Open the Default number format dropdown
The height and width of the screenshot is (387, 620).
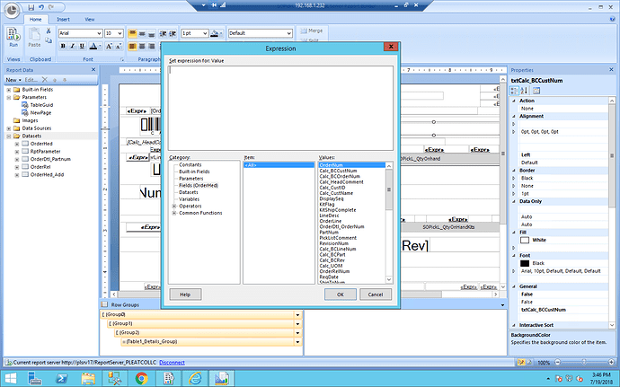click(289, 33)
